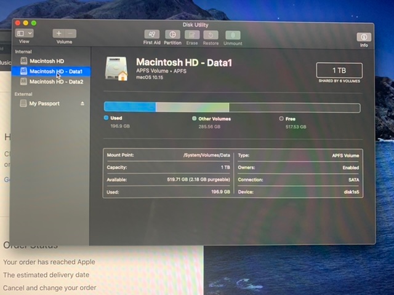This screenshot has height=295, width=394.
Task: Open 'The estimated delivery date' in background window
Action: [46, 275]
